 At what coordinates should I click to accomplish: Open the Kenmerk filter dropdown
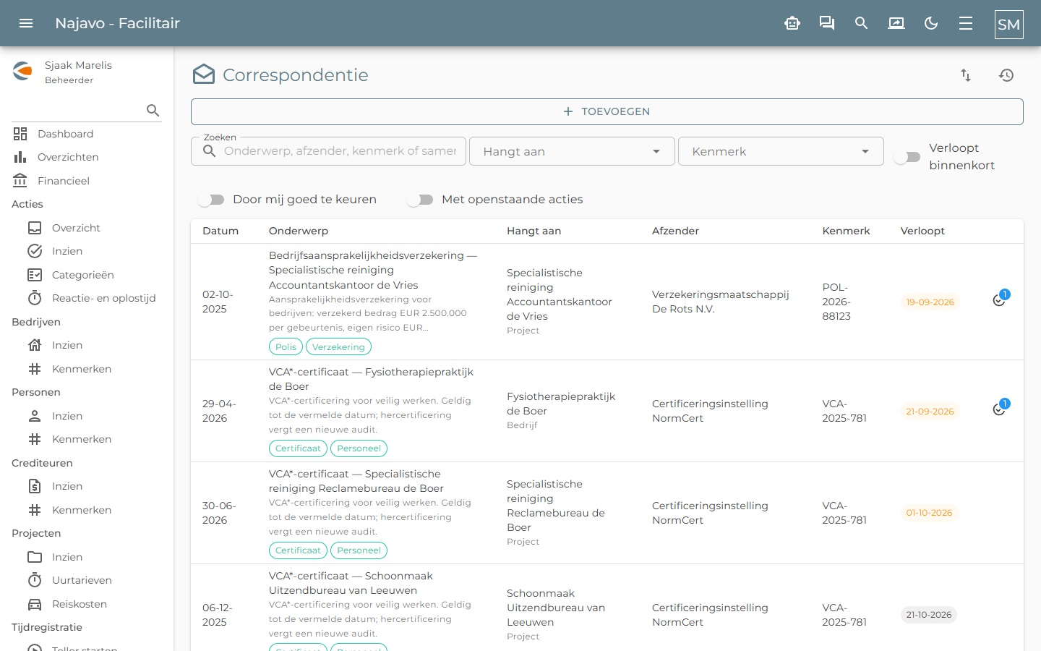point(781,151)
